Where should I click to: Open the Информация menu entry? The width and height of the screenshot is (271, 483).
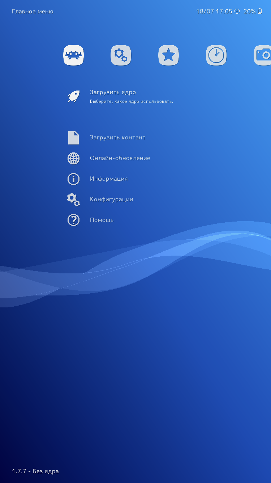coord(109,179)
